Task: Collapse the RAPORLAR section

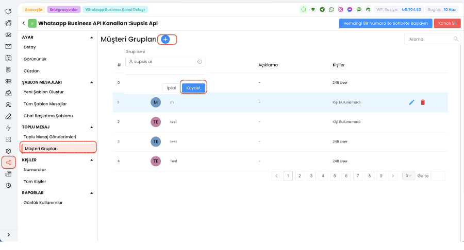Action: pyautogui.click(x=91, y=193)
